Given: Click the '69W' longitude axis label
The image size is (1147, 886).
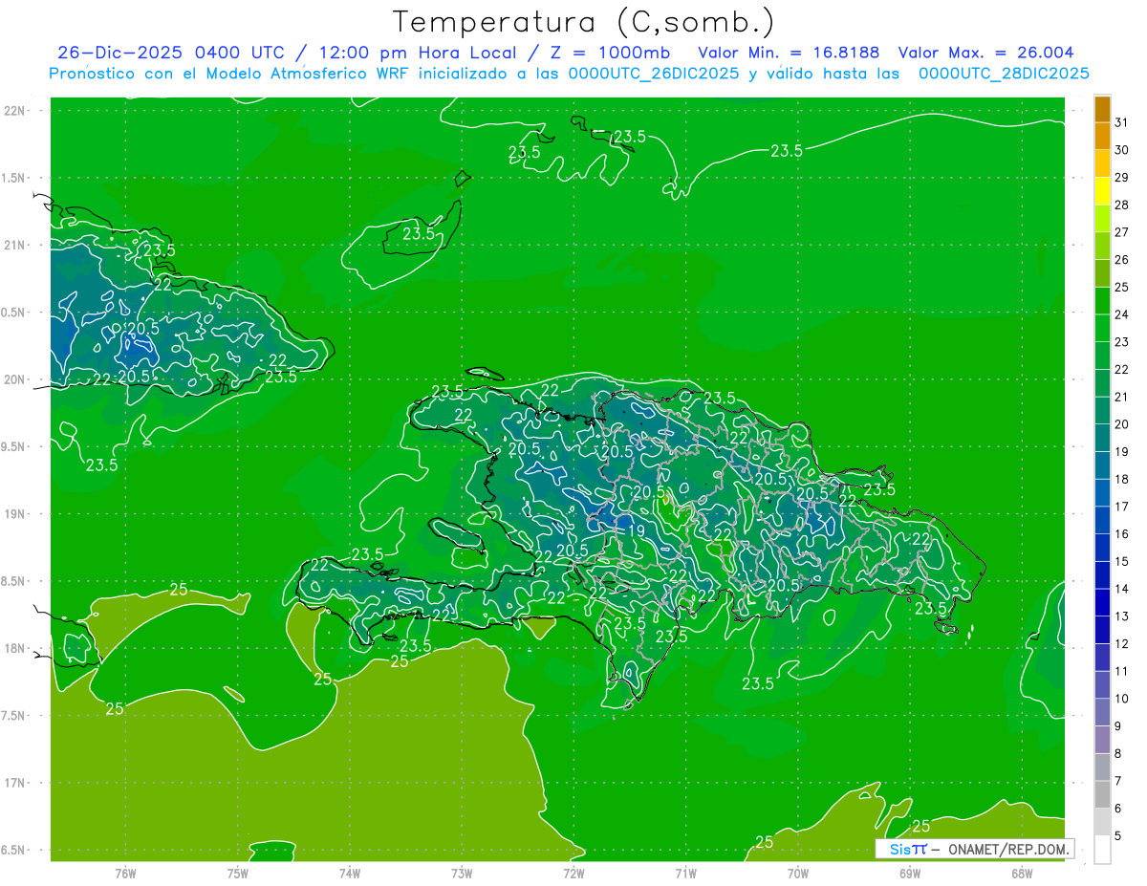Looking at the screenshot, I should [910, 874].
